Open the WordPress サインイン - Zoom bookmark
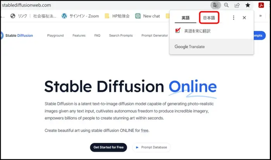The image size is (271, 160). pyautogui.click(x=81, y=16)
